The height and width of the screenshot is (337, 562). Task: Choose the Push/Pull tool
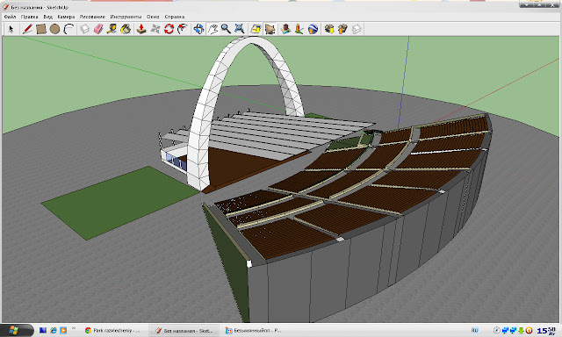tap(141, 29)
